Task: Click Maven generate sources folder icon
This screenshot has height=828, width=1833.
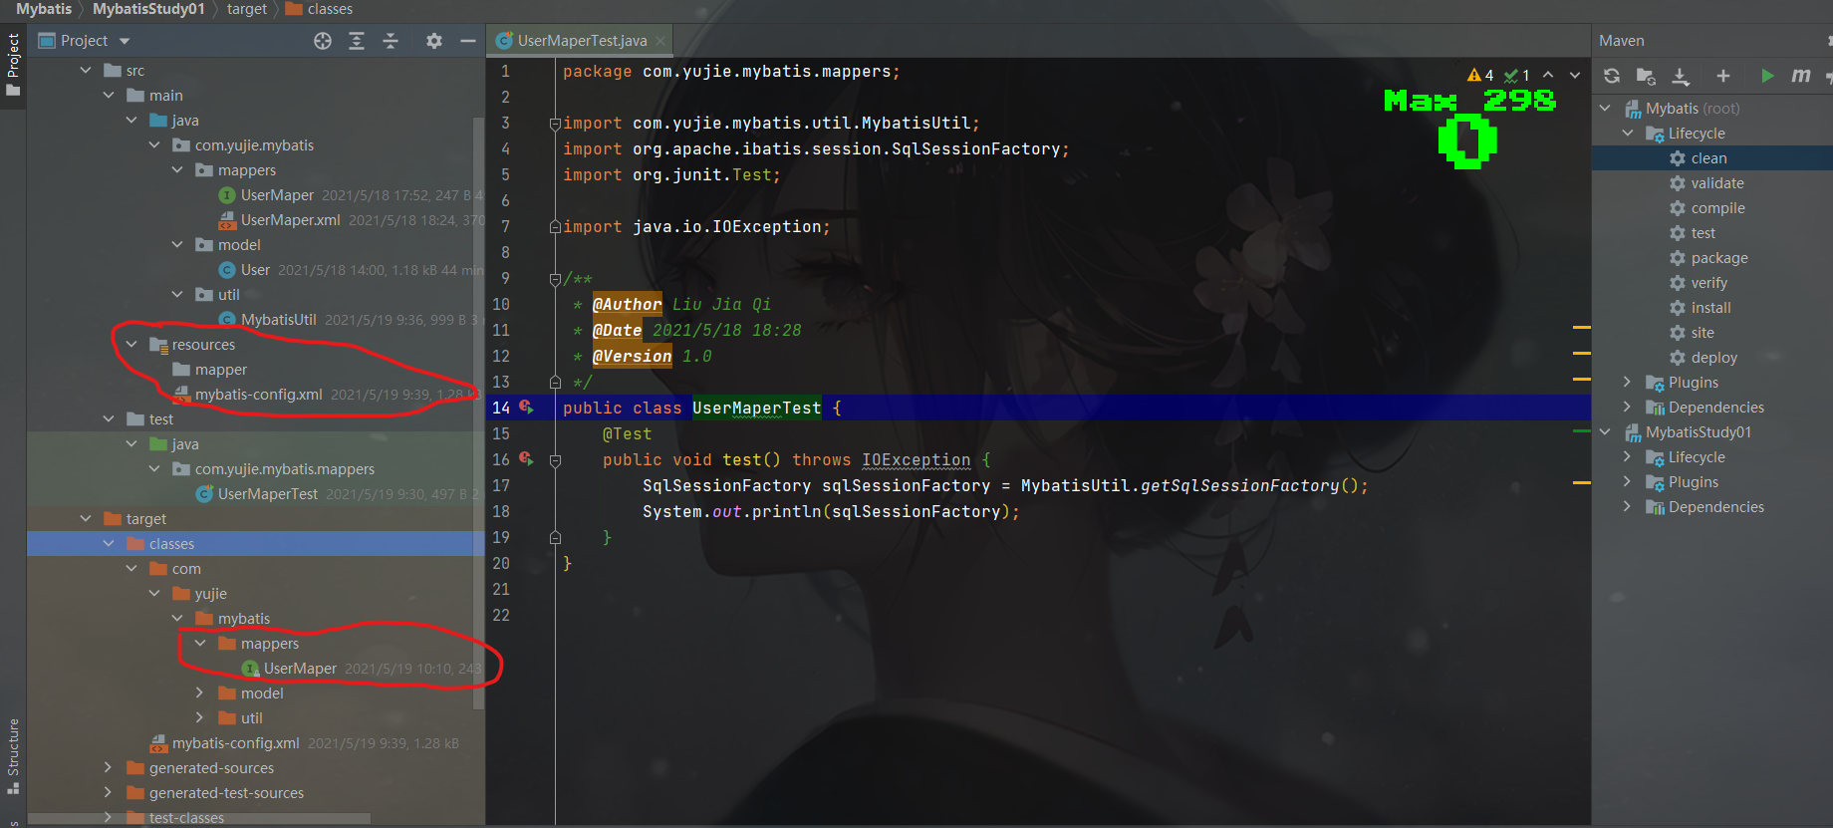Action: (1646, 76)
